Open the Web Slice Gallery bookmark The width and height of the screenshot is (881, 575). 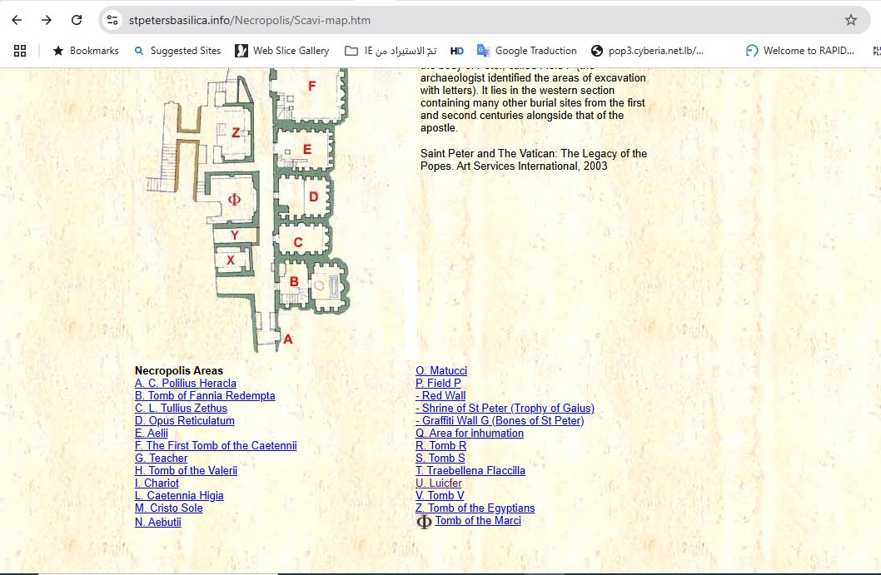282,51
